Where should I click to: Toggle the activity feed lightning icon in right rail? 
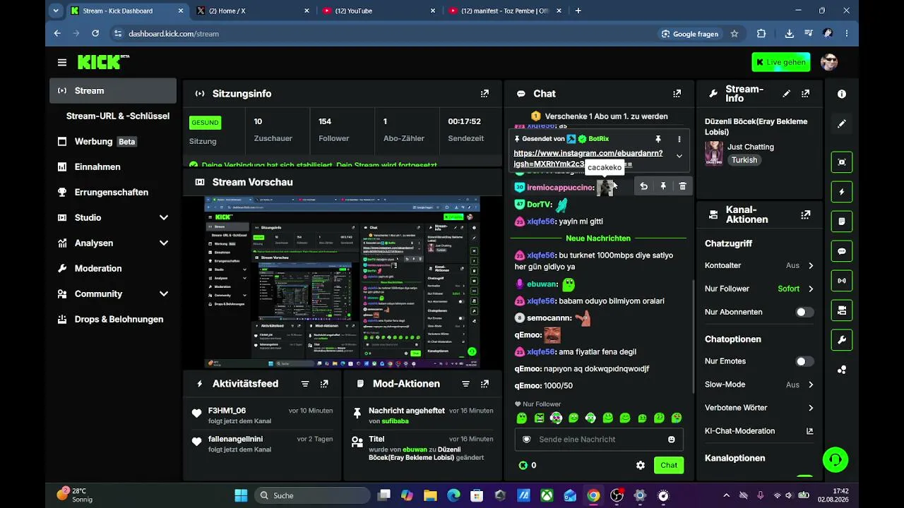tap(841, 192)
